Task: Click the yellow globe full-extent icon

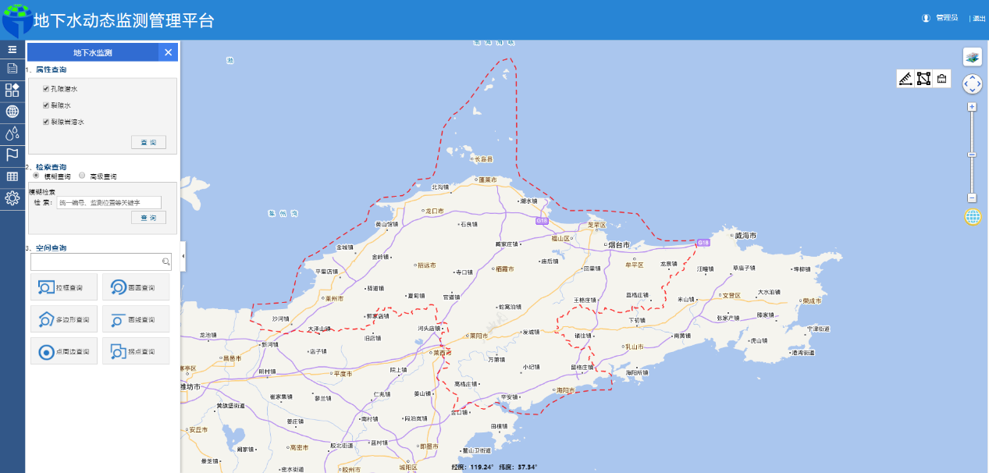Action: tap(973, 217)
